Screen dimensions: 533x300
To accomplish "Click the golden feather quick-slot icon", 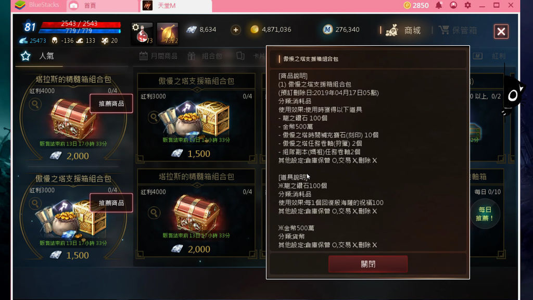I will click(168, 34).
